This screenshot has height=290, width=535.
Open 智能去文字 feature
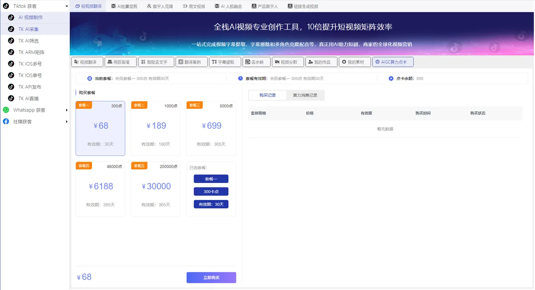click(156, 62)
